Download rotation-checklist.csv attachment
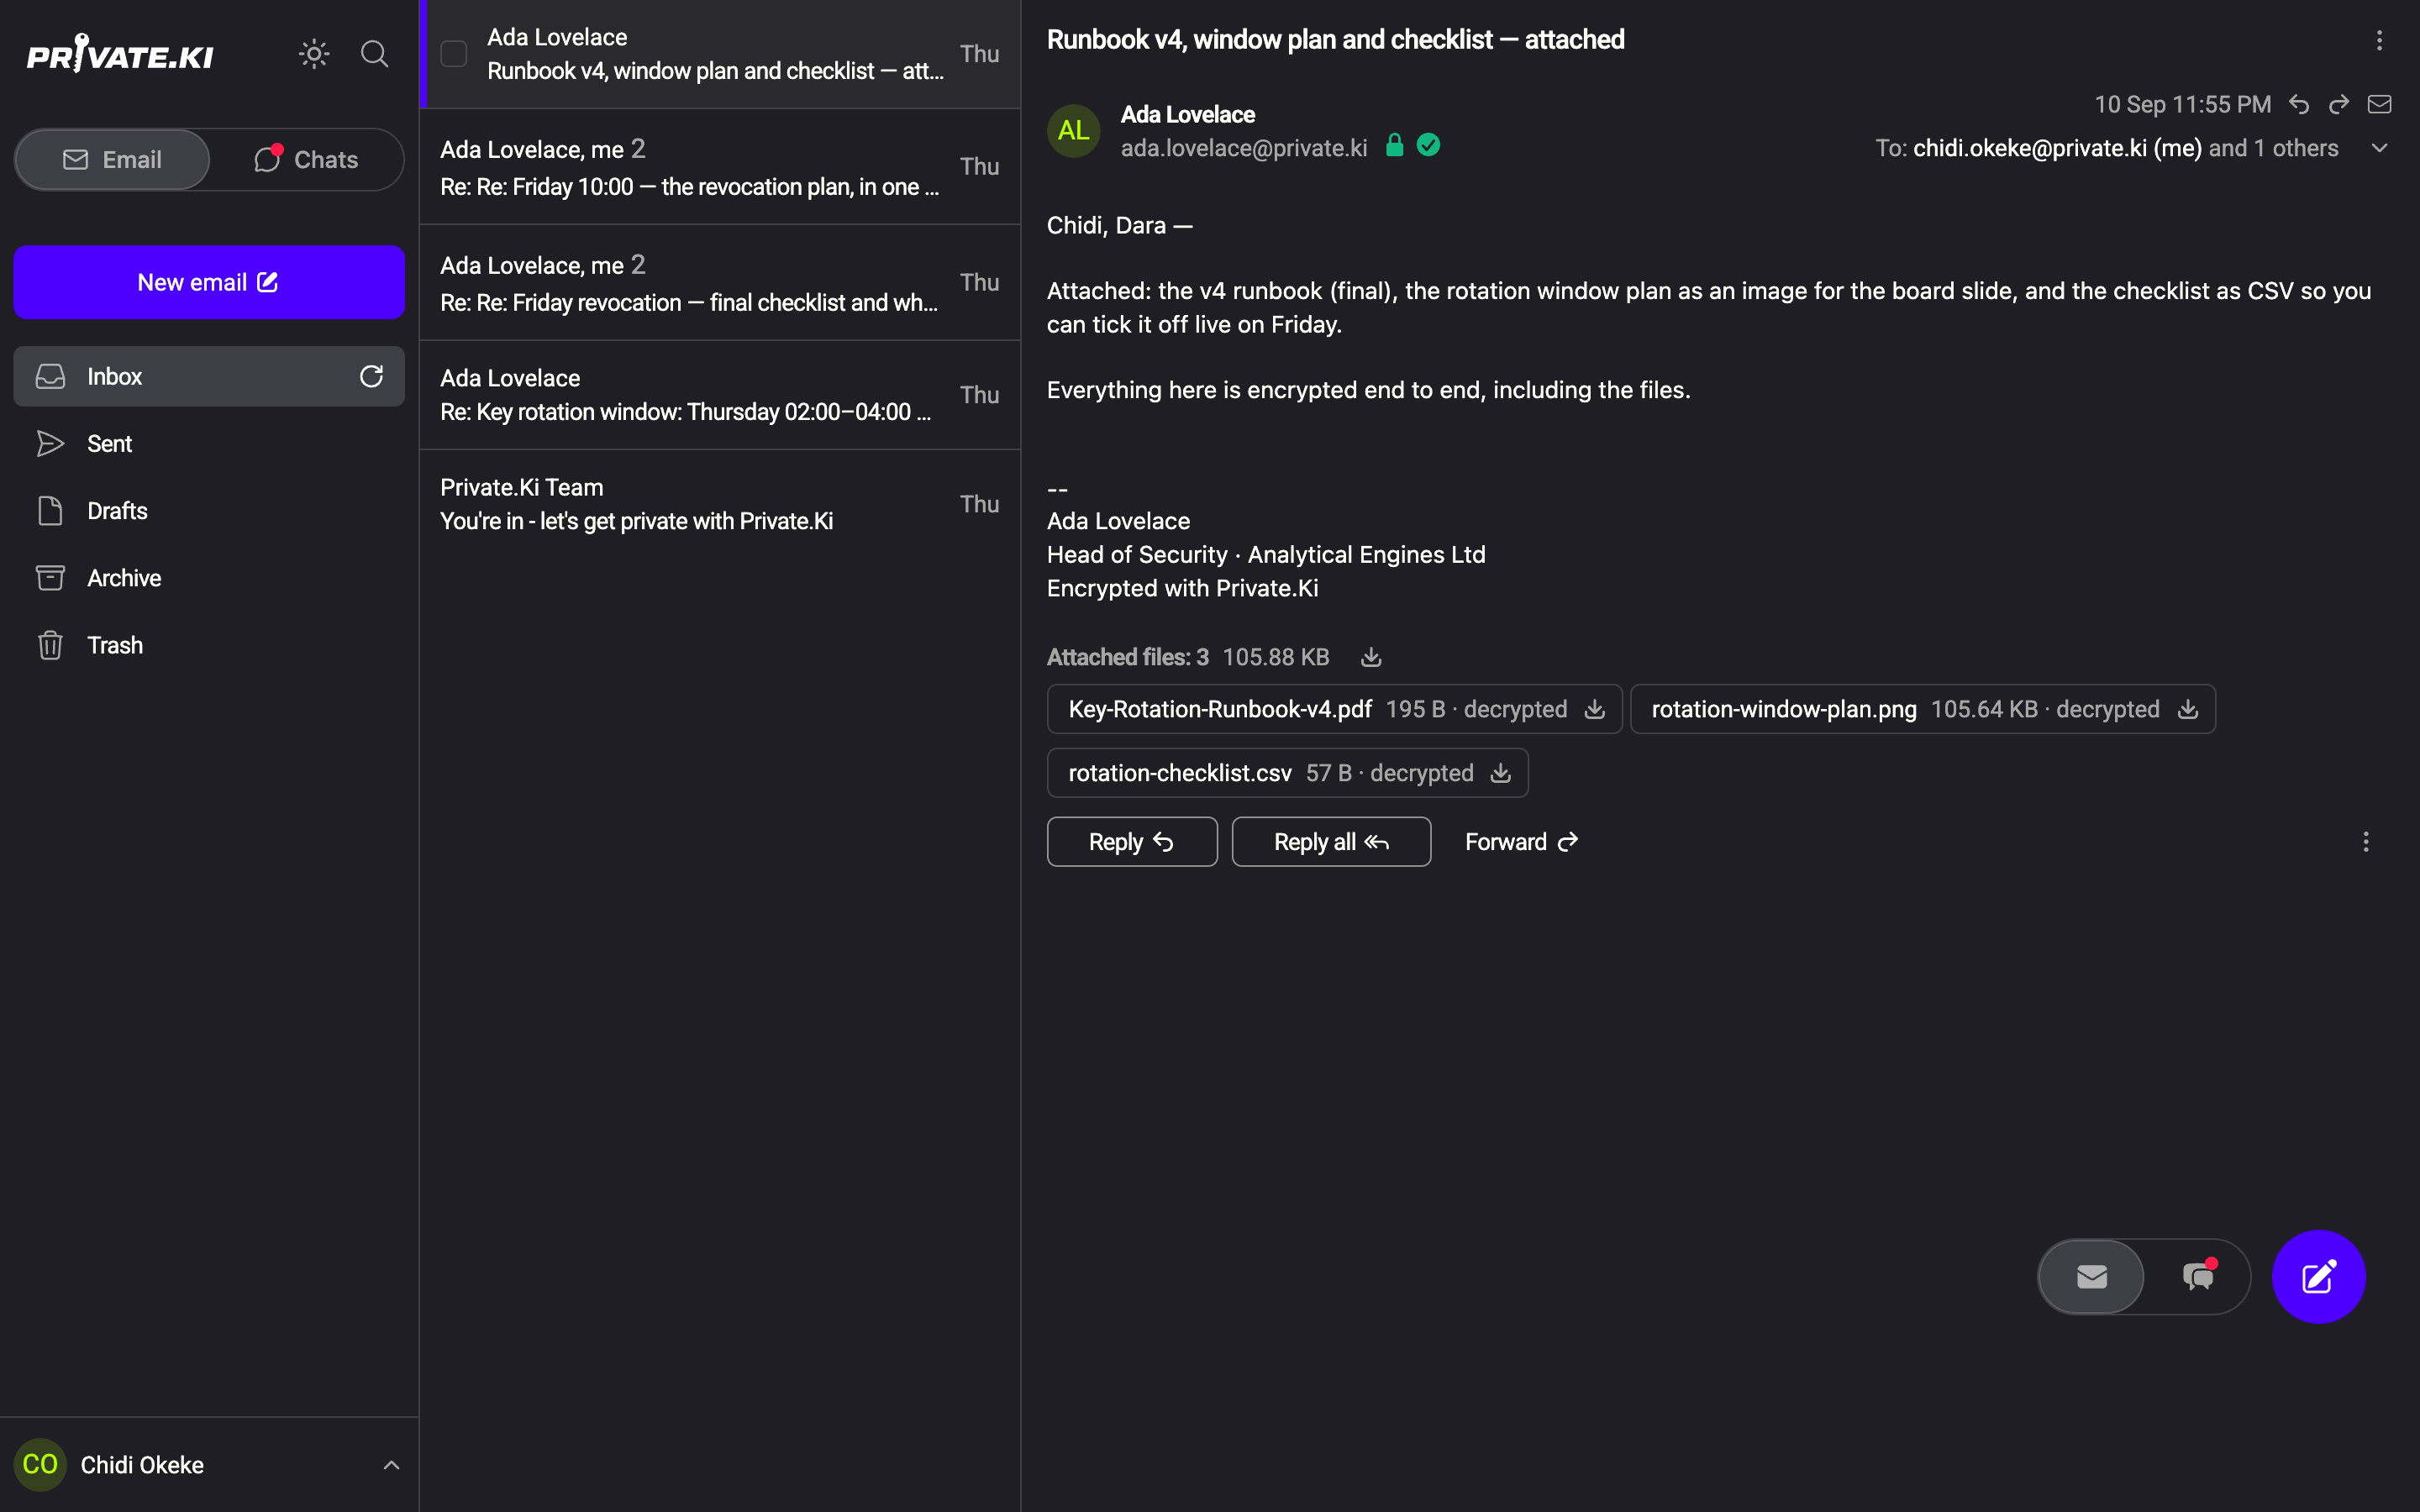 (x=1500, y=773)
